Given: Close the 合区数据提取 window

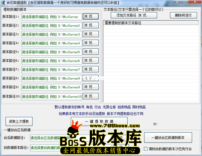Looking at the screenshot, I should (x=195, y=2).
